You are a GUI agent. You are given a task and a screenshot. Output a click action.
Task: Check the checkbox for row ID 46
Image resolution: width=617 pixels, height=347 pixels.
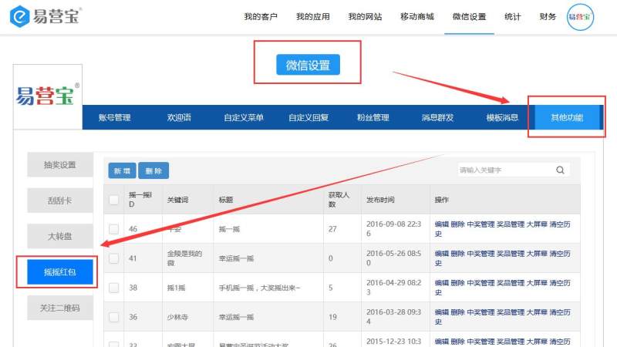point(113,229)
